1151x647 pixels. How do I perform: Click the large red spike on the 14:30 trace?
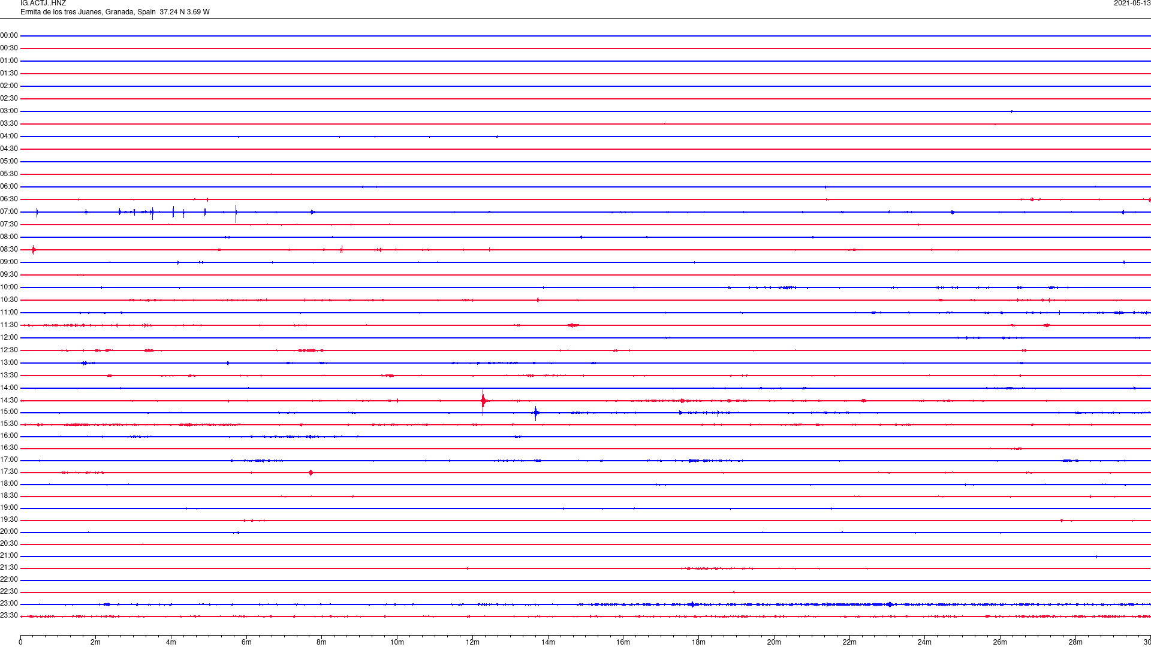click(x=483, y=401)
